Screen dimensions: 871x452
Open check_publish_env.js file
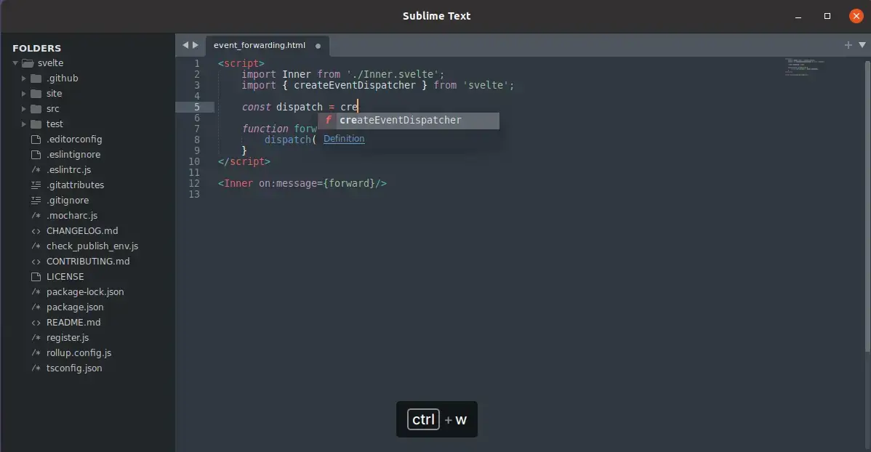pyautogui.click(x=92, y=246)
